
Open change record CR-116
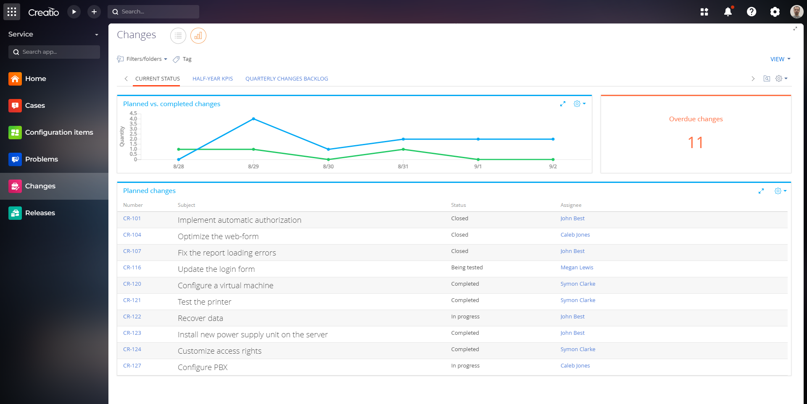click(132, 268)
